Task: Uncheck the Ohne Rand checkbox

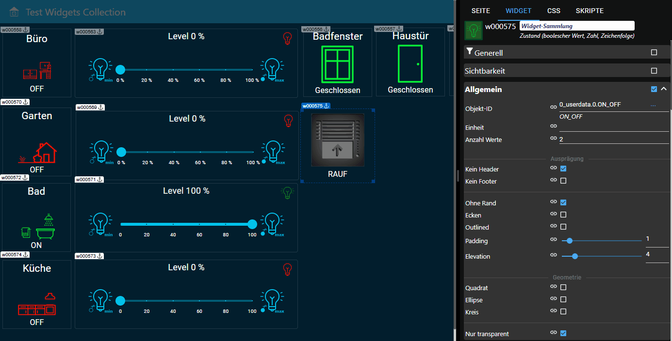Action: coord(563,202)
